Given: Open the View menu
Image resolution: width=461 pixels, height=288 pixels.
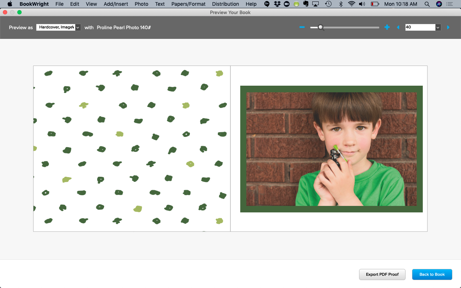Looking at the screenshot, I should point(91,4).
